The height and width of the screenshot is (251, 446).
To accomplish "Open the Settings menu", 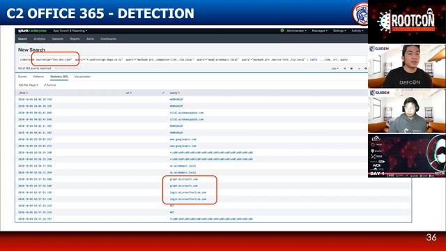I will [x=339, y=31].
